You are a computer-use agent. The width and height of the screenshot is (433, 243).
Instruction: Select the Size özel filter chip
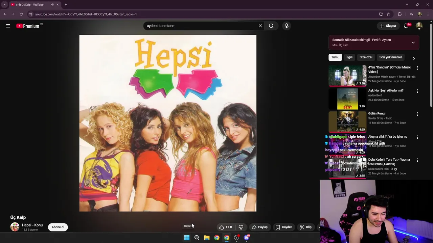pyautogui.click(x=366, y=57)
